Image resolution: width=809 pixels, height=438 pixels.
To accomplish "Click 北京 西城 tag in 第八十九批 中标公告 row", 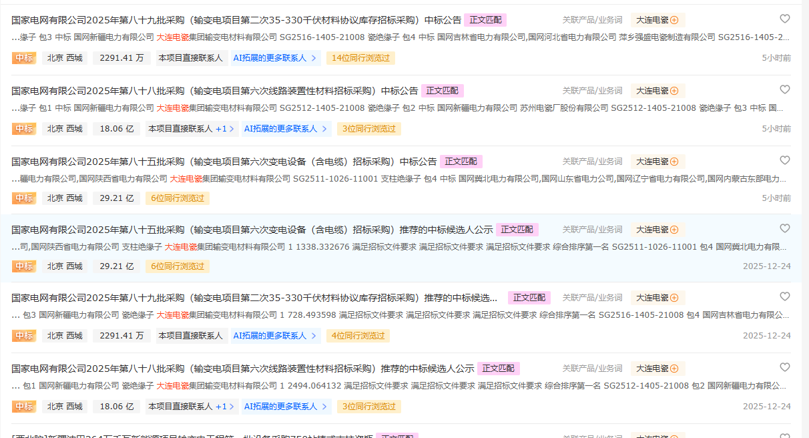I will click(65, 58).
